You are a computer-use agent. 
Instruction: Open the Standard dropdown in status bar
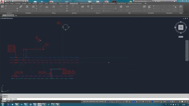(157, 102)
